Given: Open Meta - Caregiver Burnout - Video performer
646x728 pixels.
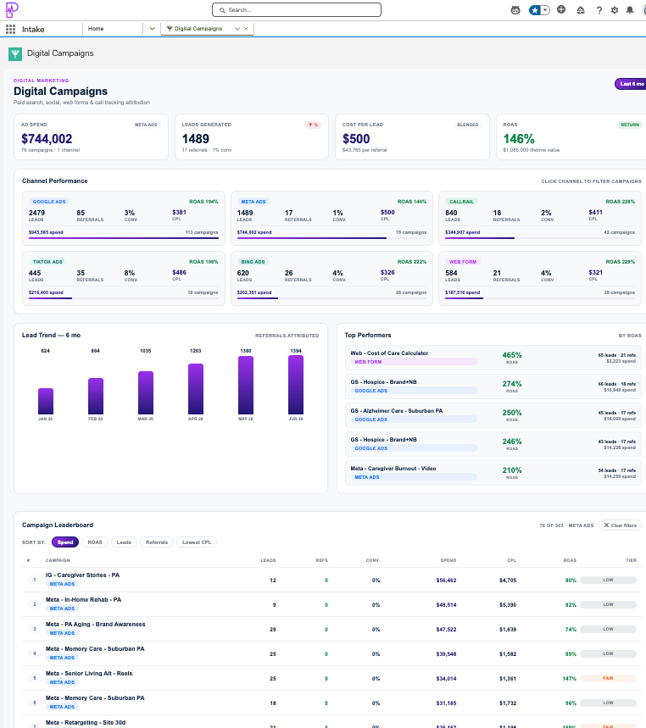Looking at the screenshot, I should [x=493, y=473].
